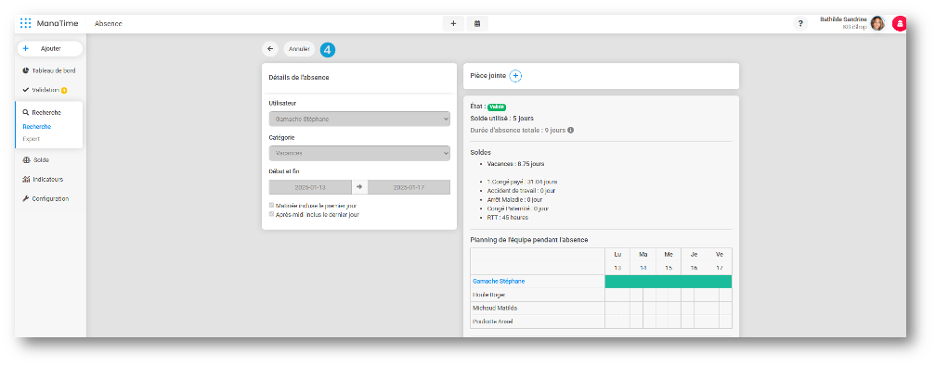935x366 pixels.
Task: Expand the Utilisateur dropdown
Action: pyautogui.click(x=359, y=119)
